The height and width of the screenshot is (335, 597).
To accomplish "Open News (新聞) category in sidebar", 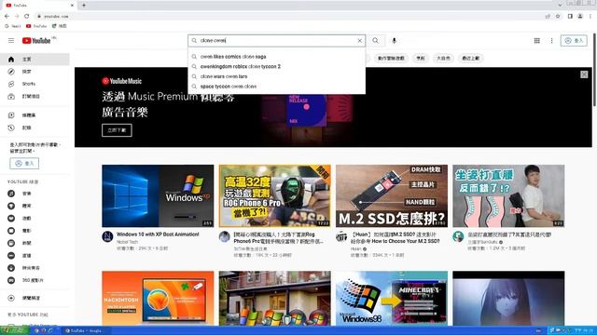I will 35,243.
